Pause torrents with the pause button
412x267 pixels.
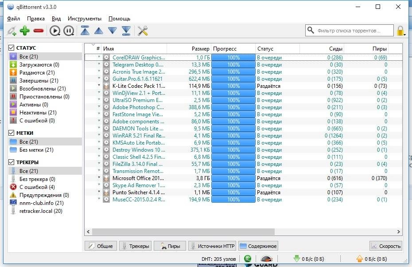tap(69, 31)
